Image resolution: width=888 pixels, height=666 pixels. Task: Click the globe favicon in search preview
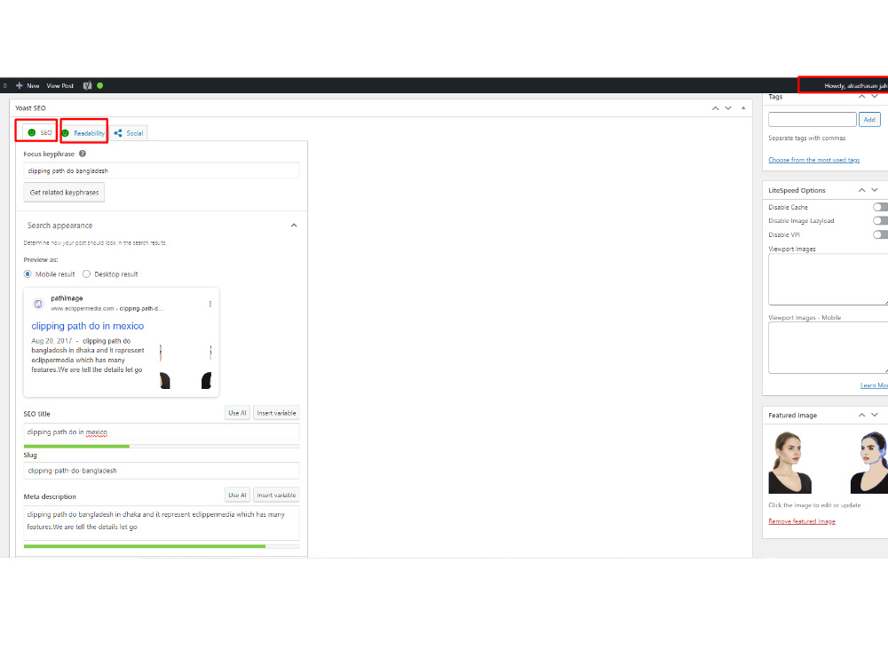[38, 304]
